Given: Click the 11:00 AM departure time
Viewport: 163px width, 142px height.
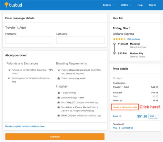Looking at the screenshot, I should [x=123, y=44].
